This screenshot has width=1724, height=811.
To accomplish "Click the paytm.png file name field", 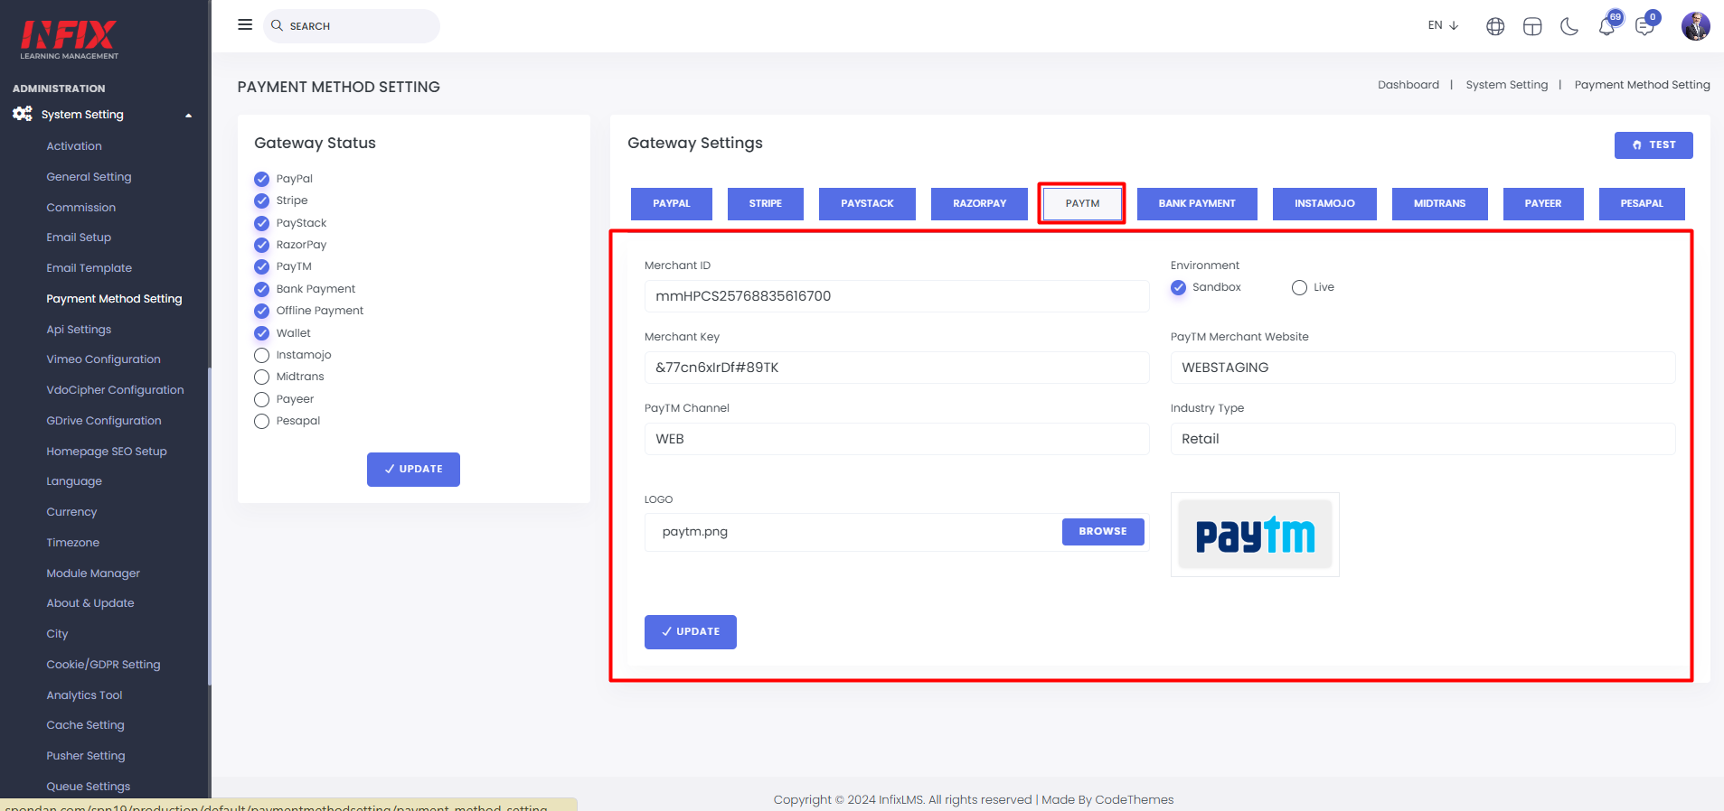I will (853, 532).
